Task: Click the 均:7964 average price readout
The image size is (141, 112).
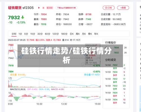Action: click(57, 40)
